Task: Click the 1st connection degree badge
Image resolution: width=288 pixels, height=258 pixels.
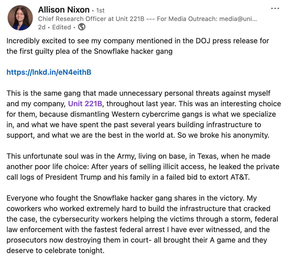Action: tap(100, 10)
